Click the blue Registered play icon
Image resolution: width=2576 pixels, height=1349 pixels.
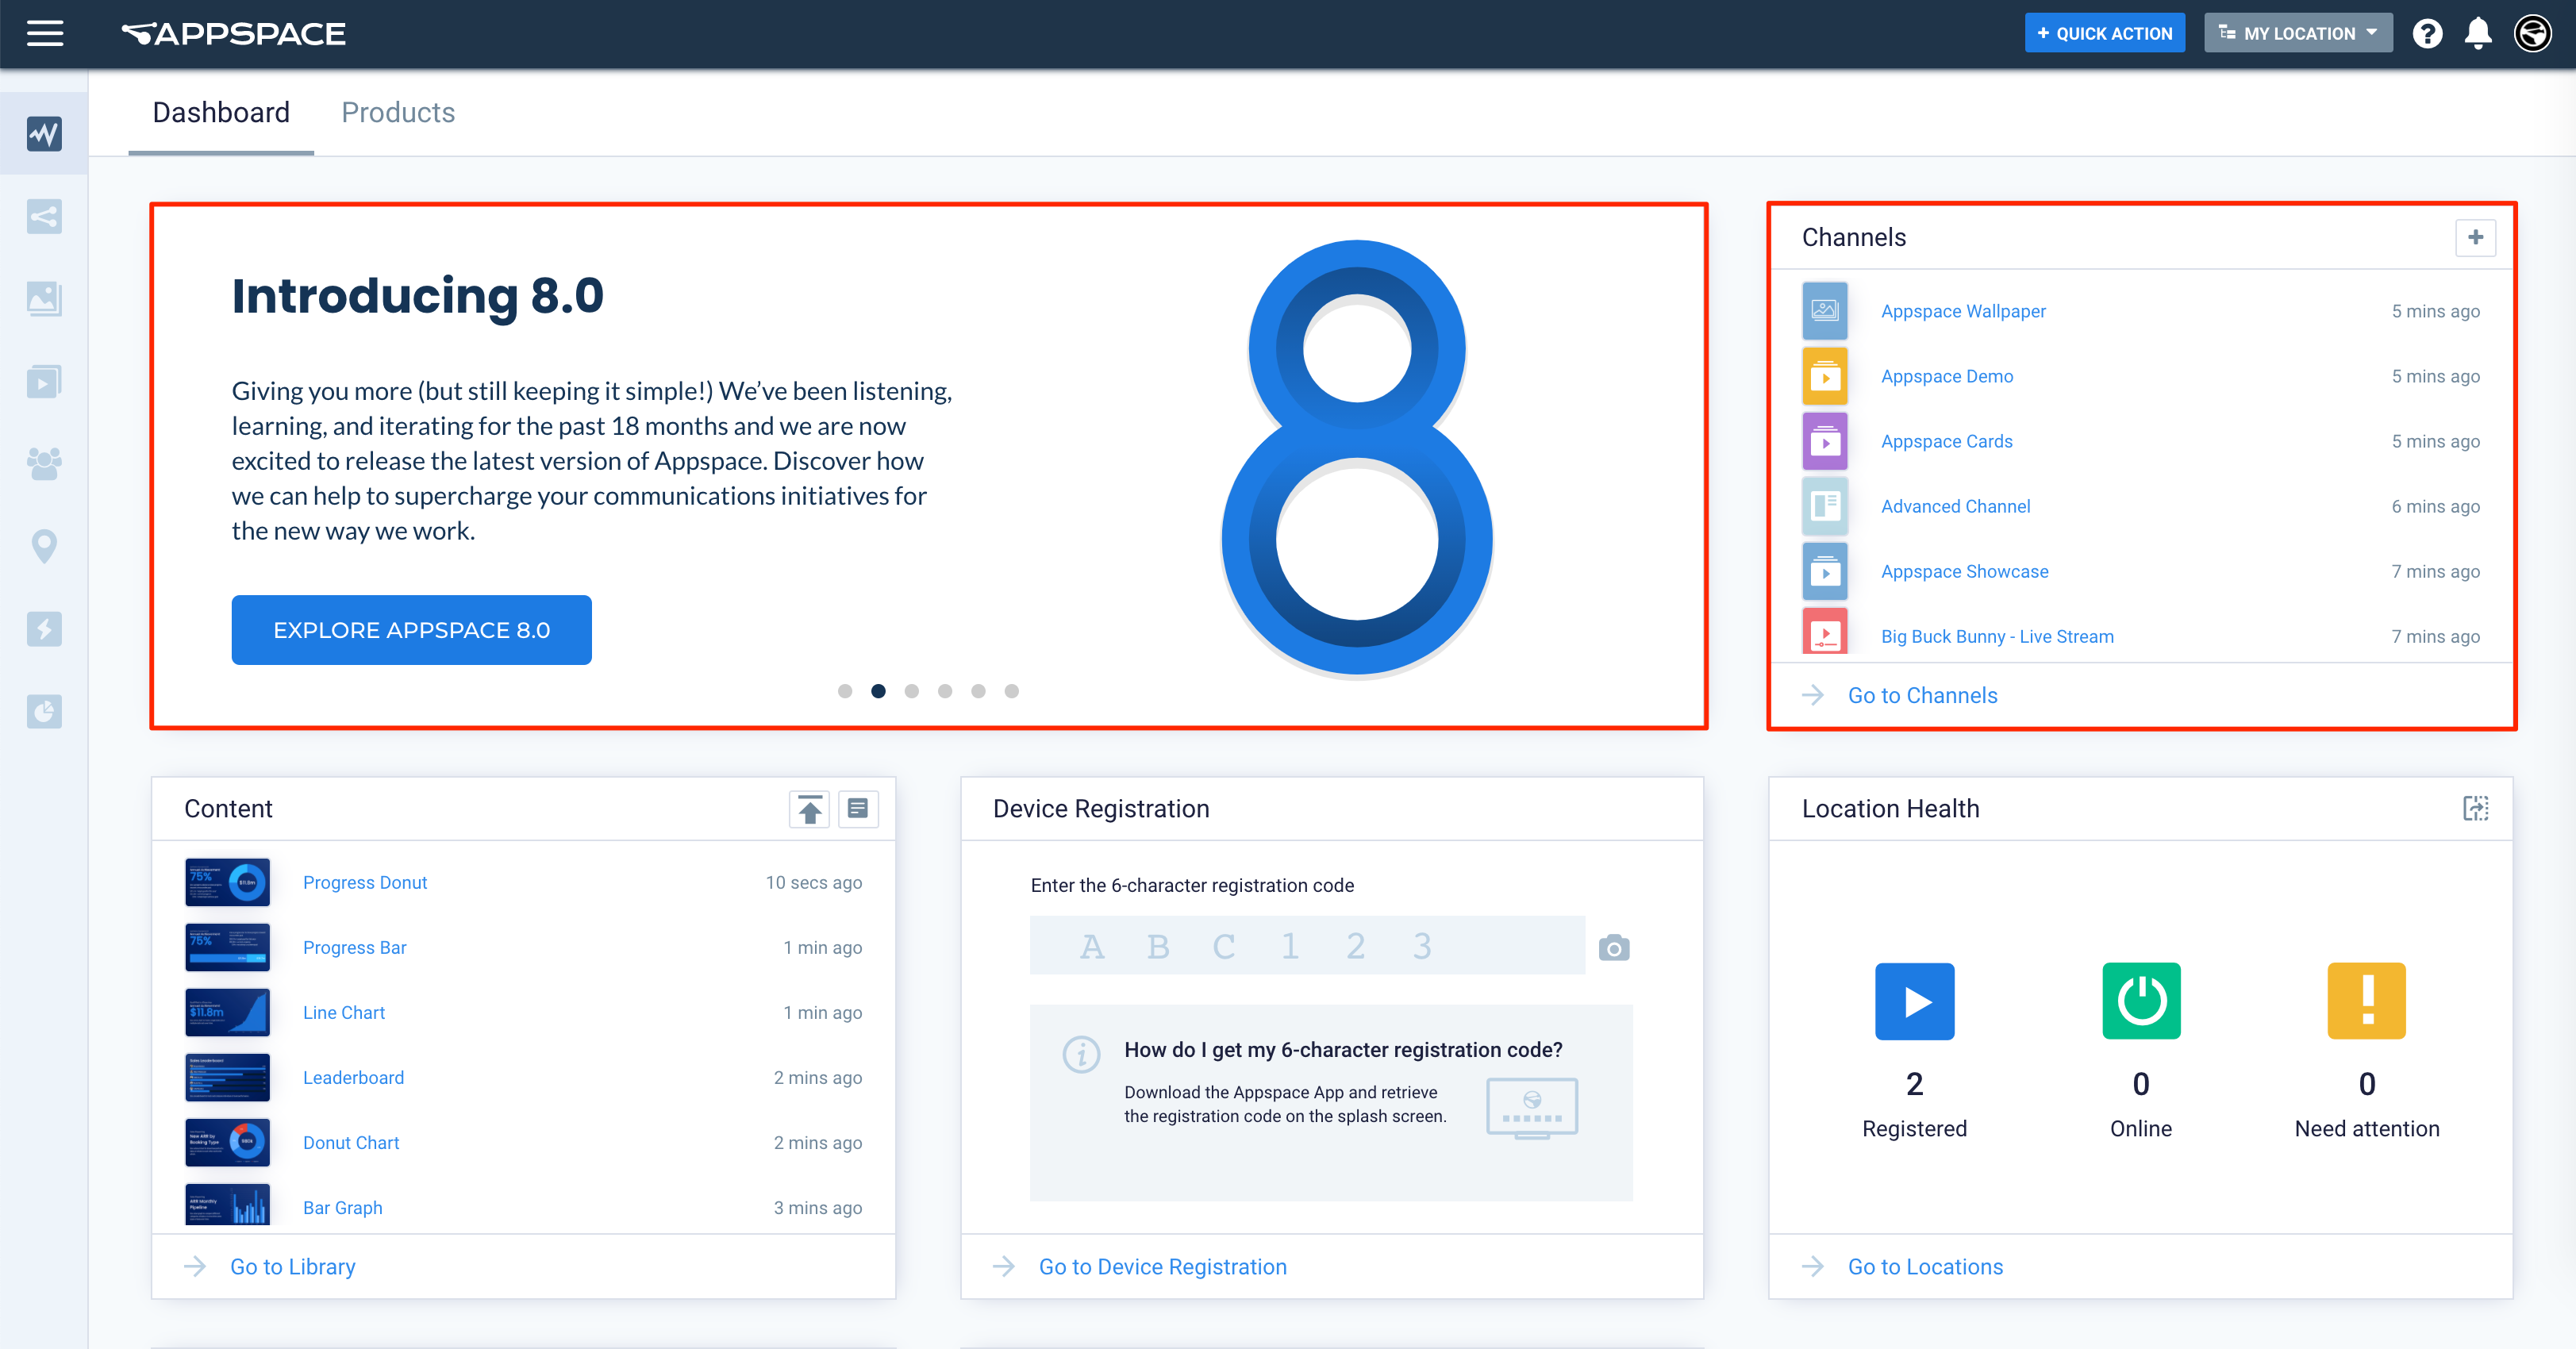click(1914, 1001)
